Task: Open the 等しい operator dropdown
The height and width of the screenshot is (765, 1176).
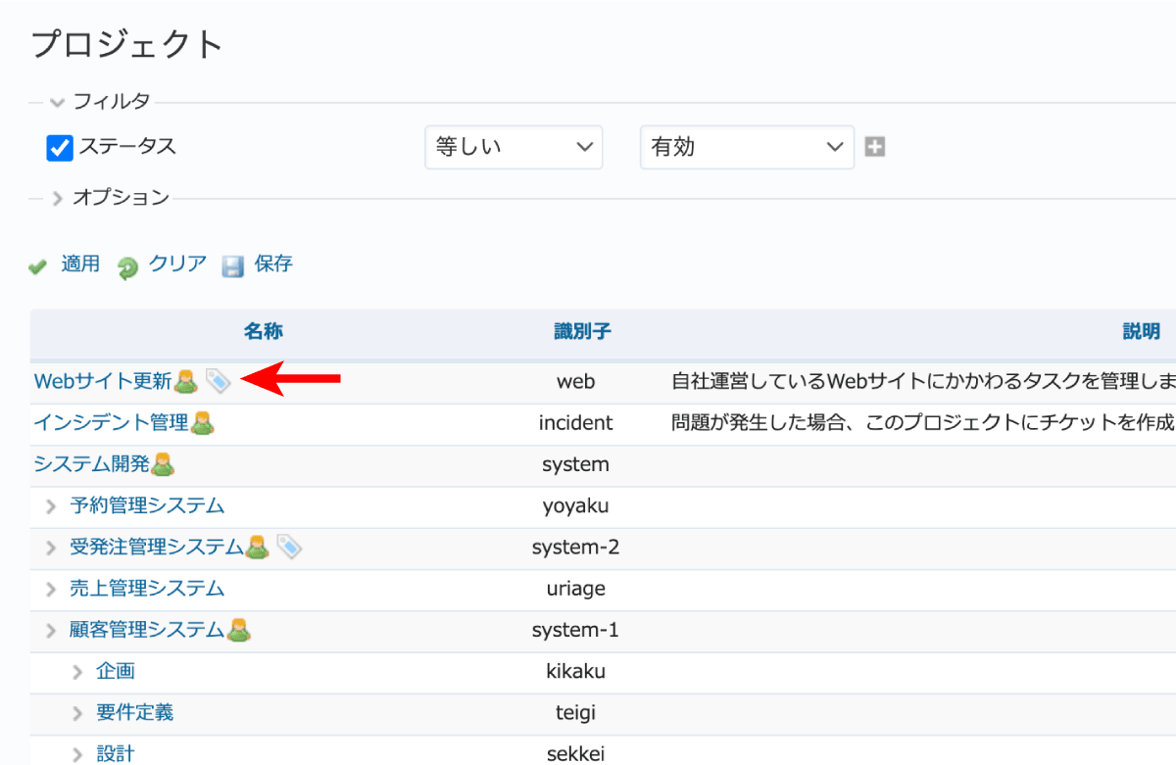Action: (514, 147)
